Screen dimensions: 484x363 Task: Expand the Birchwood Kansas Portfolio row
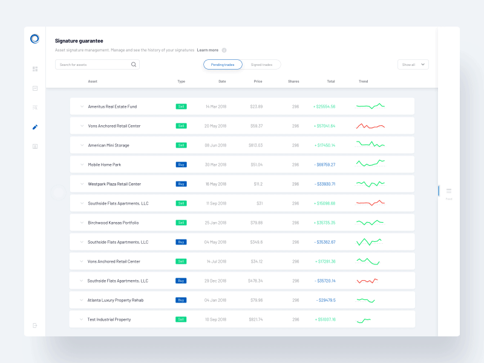click(81, 222)
